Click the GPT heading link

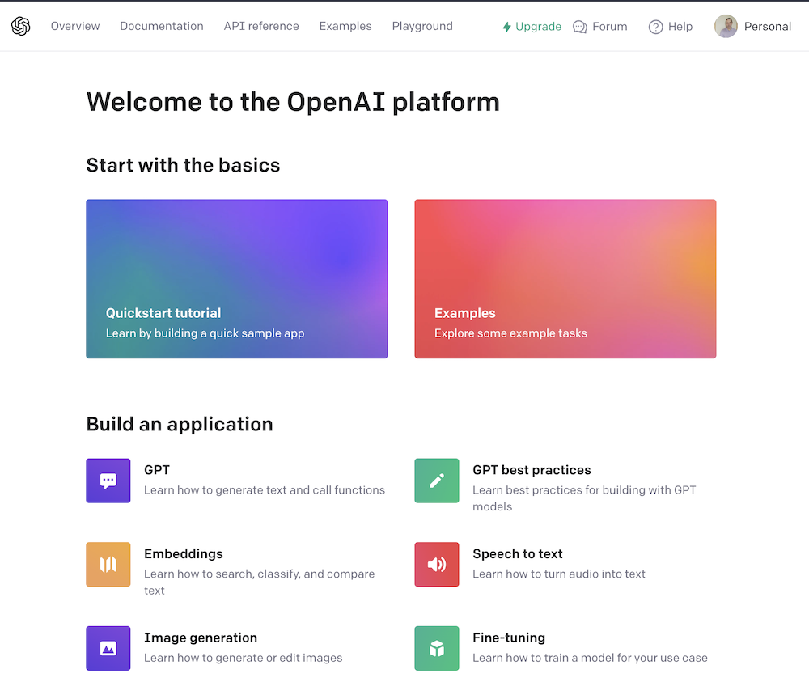pos(157,470)
